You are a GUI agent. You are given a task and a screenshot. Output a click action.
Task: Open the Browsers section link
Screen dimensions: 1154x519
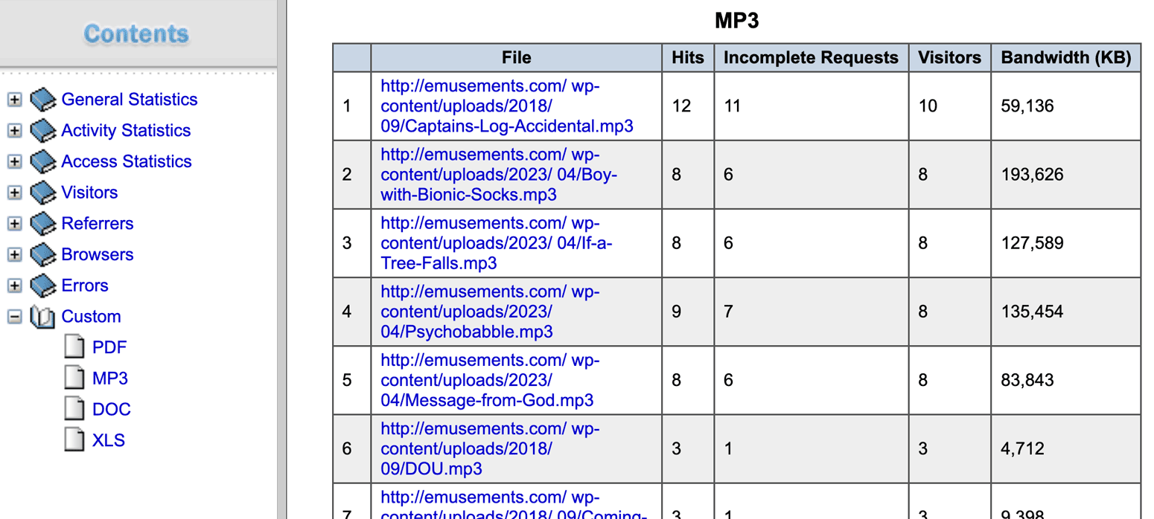click(98, 254)
